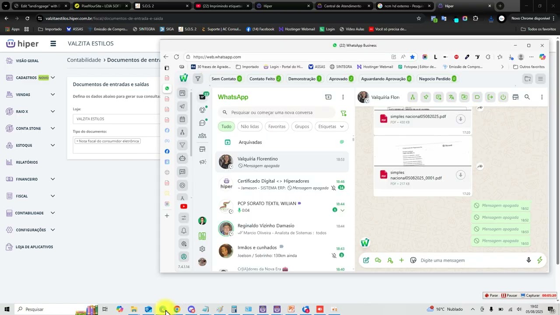Open the WhatsApp settings gear icon
This screenshot has width=560, height=315.
pyautogui.click(x=202, y=249)
